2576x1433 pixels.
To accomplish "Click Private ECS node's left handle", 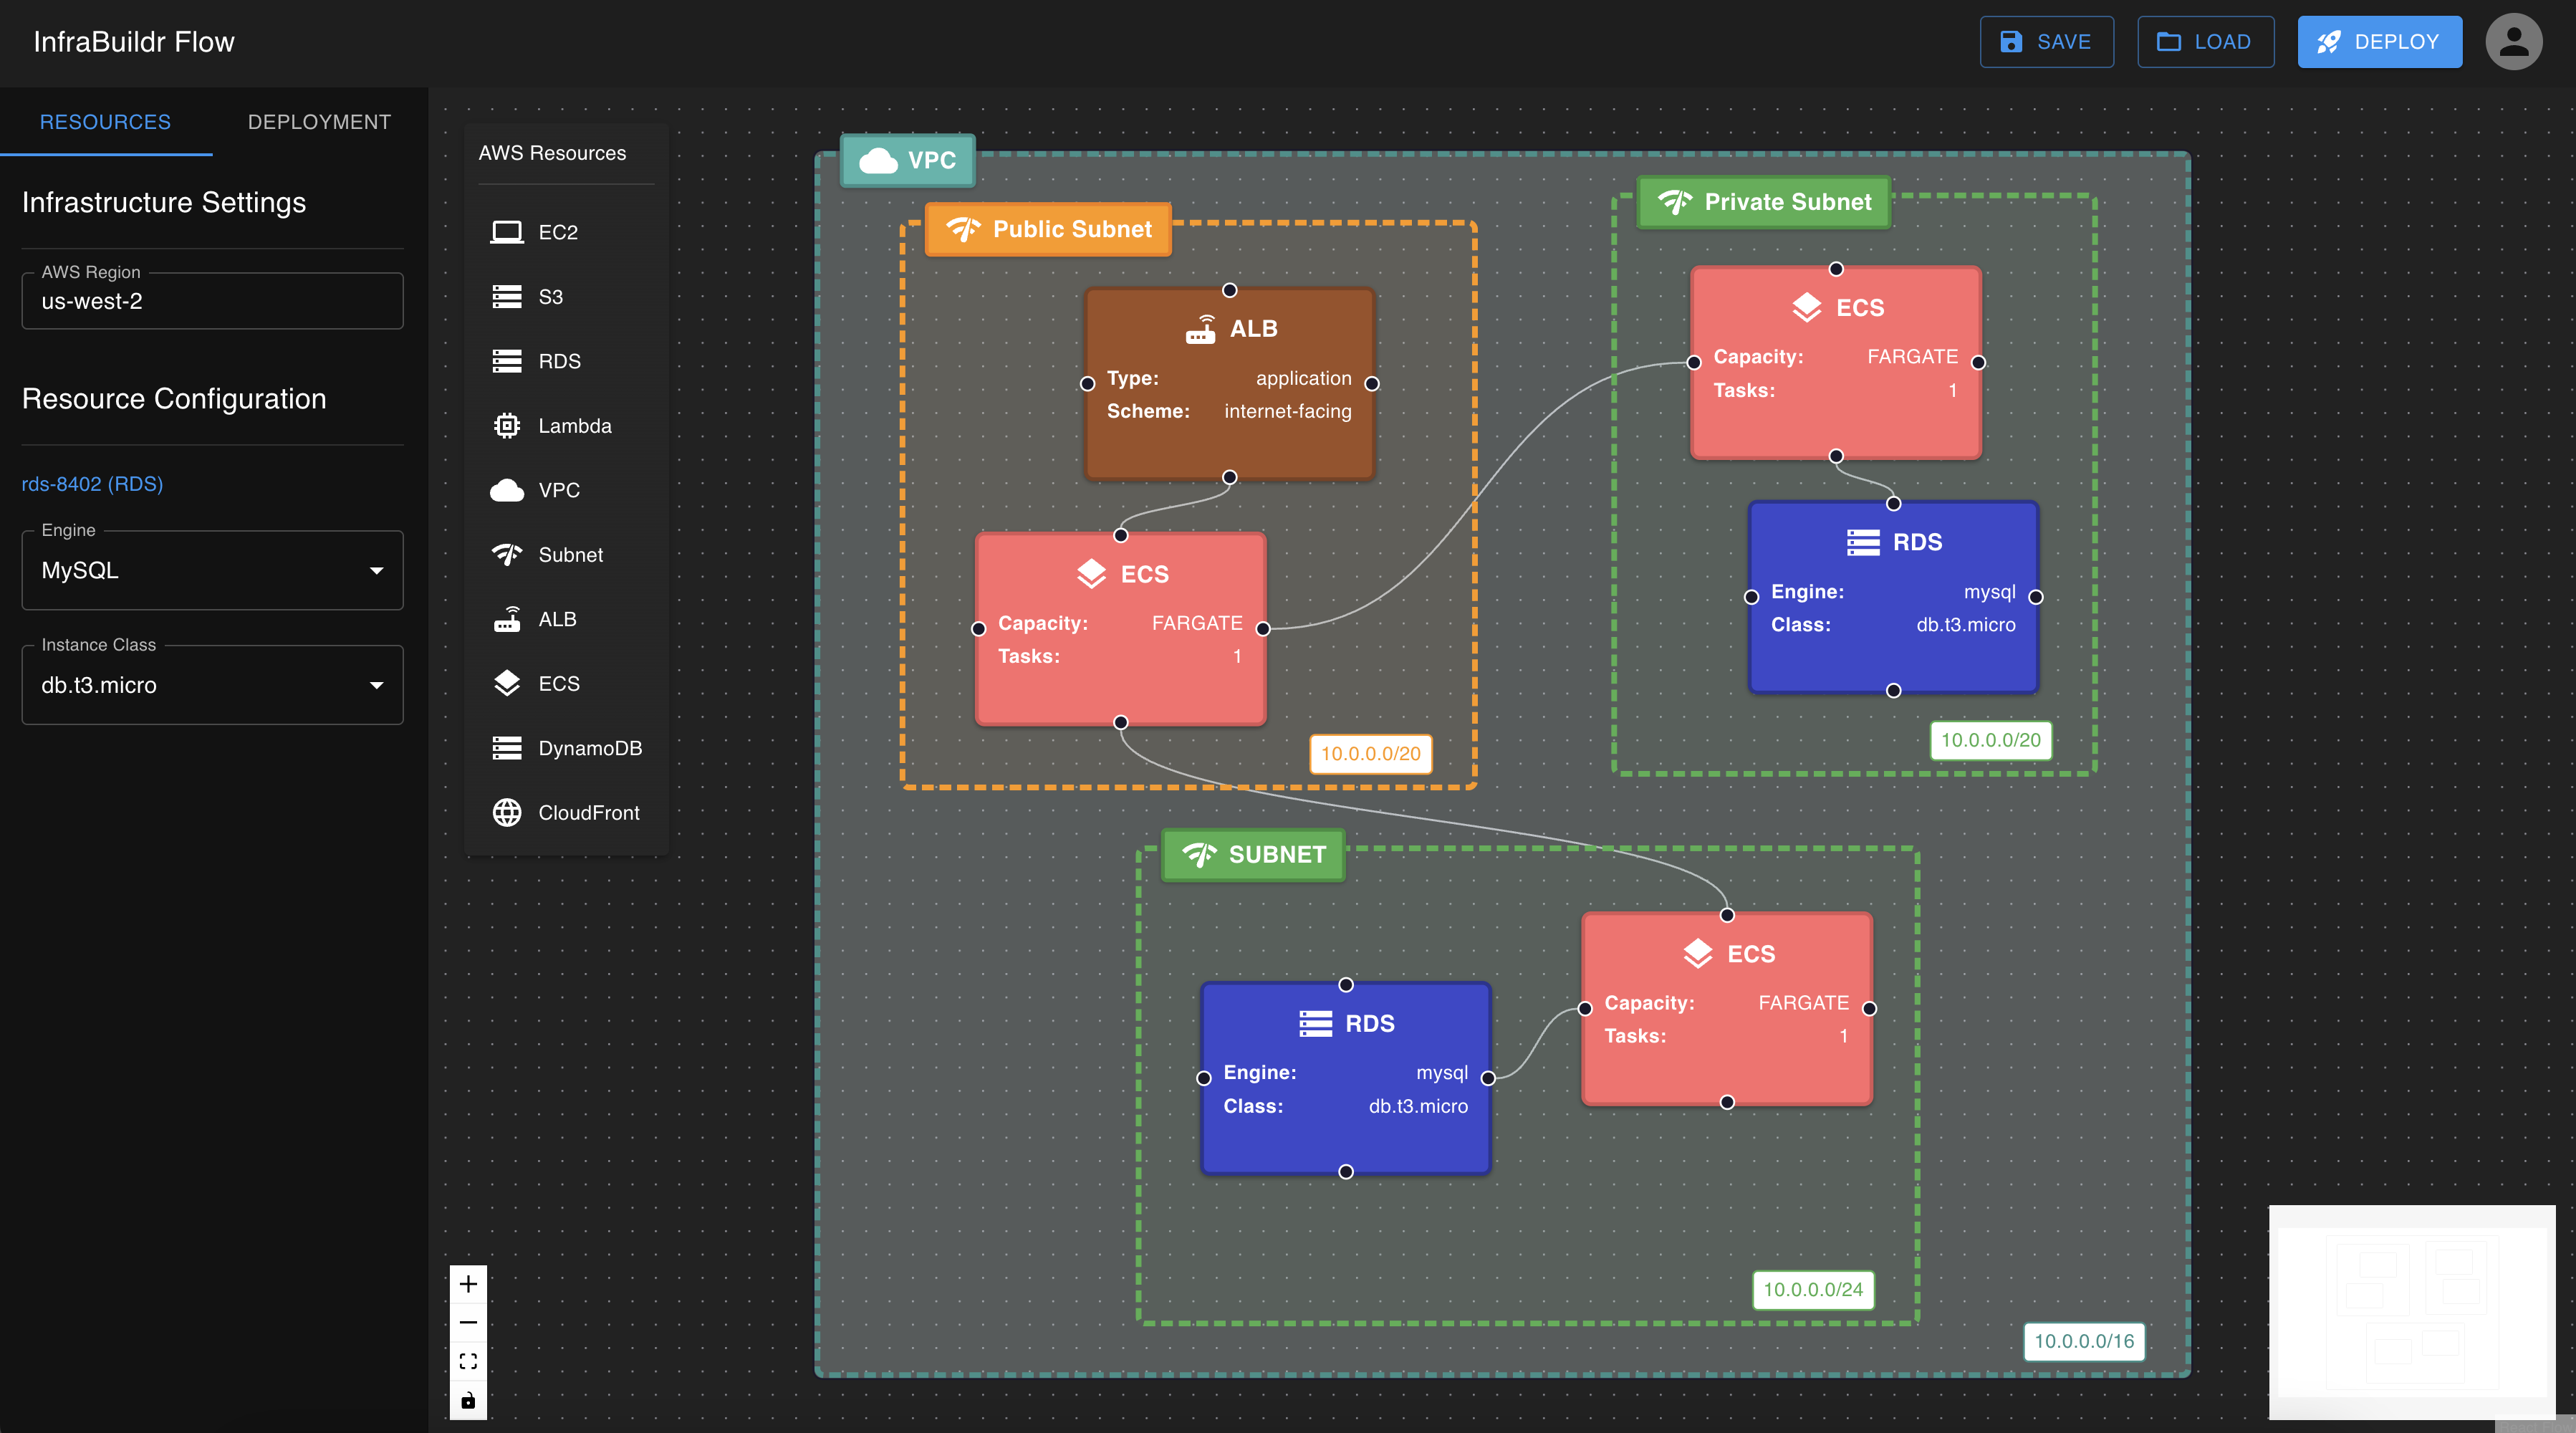I will 1694,362.
